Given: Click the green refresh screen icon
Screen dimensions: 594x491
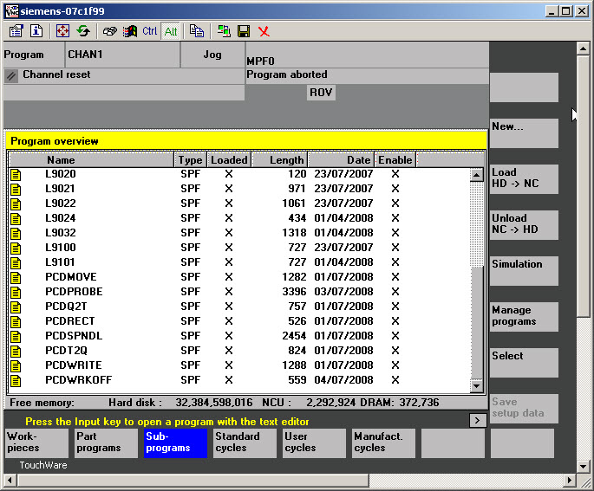Looking at the screenshot, I should coord(83,31).
